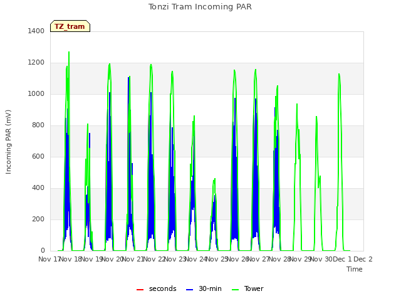Click the 0 y-axis tick value

pos(43,250)
